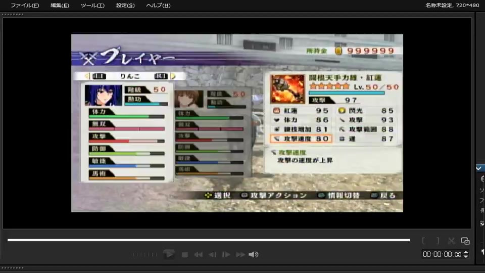The width and height of the screenshot is (485, 273).
Task: Start playback with the Play button
Action: pos(169,254)
